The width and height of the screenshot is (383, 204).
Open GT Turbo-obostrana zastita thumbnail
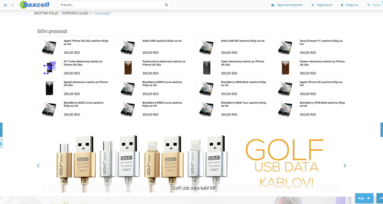pos(49,67)
